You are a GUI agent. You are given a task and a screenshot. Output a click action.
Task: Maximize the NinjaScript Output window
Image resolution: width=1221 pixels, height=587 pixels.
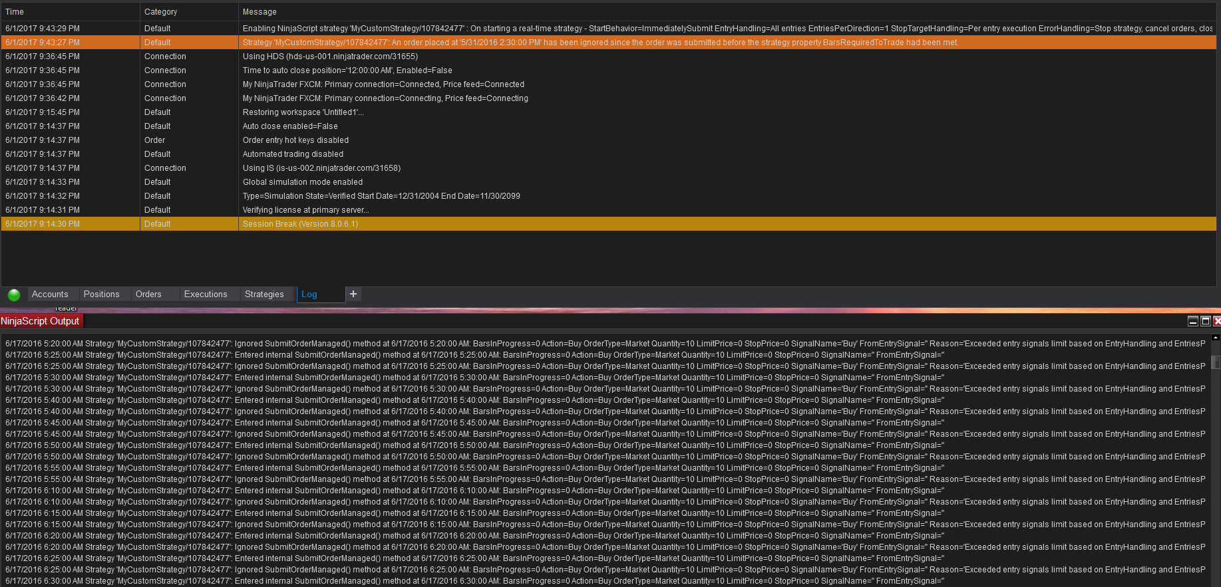(x=1205, y=321)
